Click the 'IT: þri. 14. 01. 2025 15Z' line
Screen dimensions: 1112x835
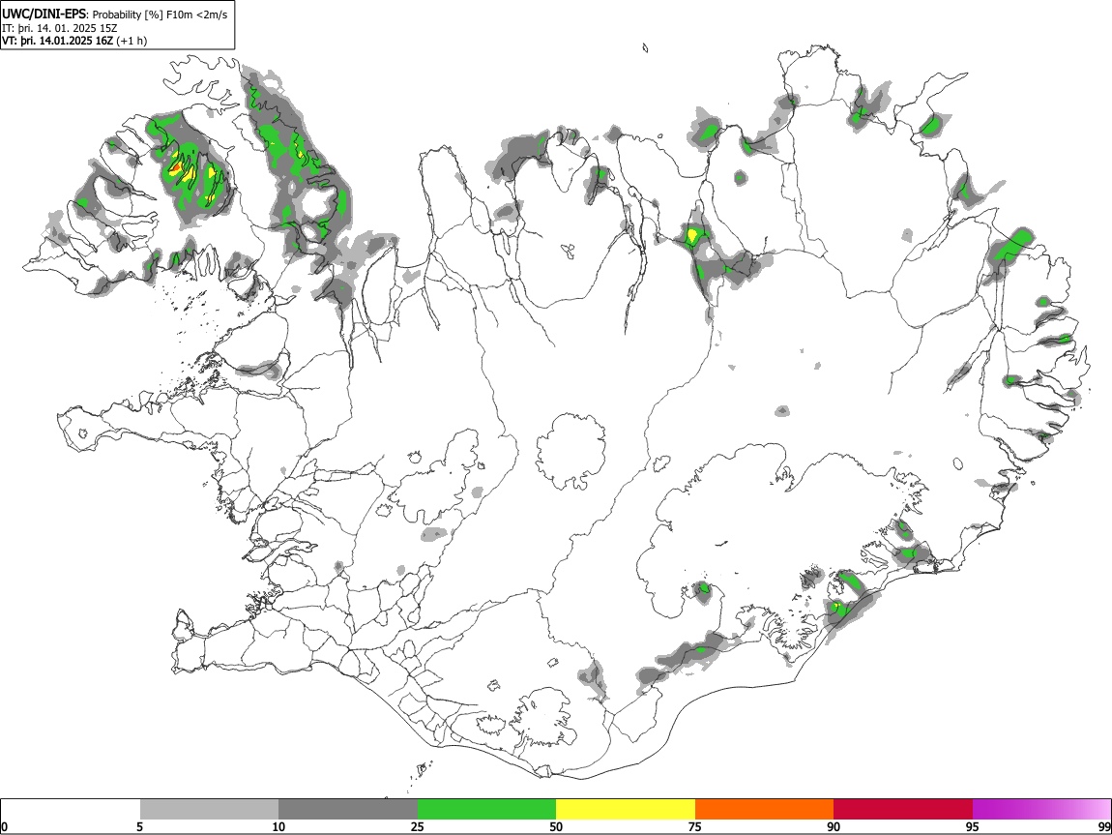(60, 28)
